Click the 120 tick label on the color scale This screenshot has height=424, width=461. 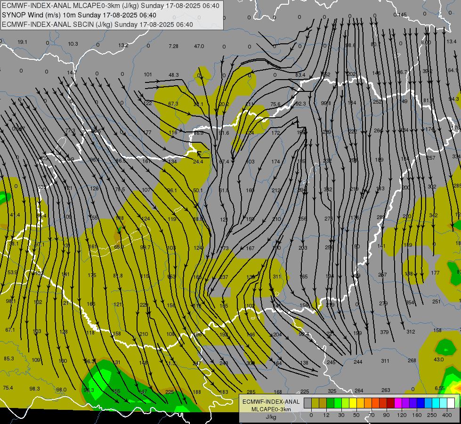point(402,415)
